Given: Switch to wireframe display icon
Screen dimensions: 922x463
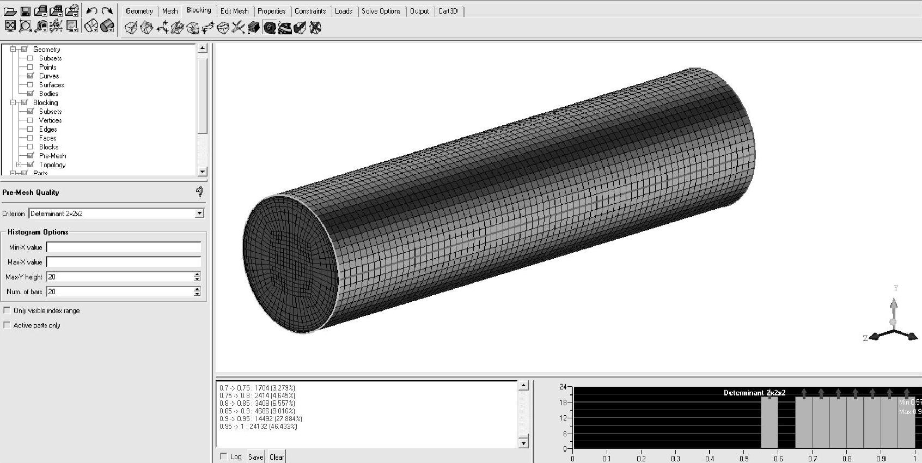Looking at the screenshot, I should coord(91,26).
